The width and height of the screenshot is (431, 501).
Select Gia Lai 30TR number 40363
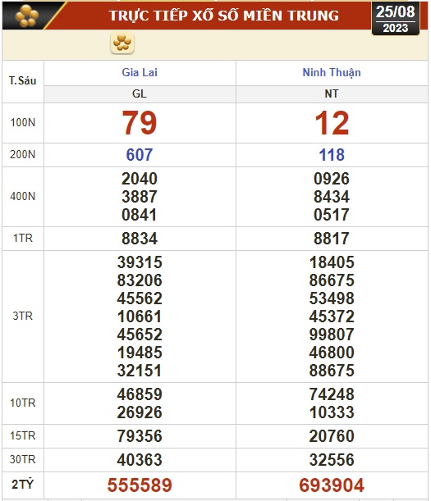click(x=140, y=460)
